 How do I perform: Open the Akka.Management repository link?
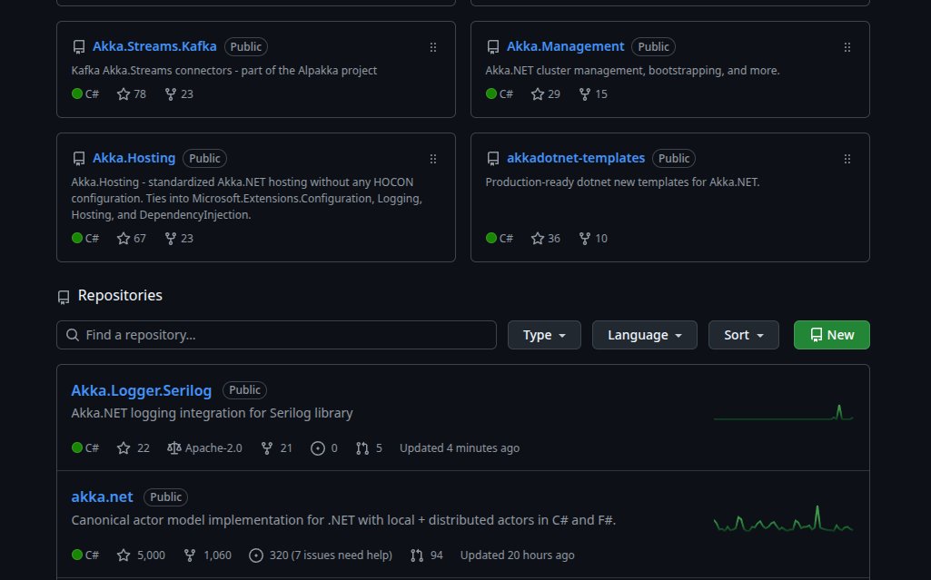point(565,46)
